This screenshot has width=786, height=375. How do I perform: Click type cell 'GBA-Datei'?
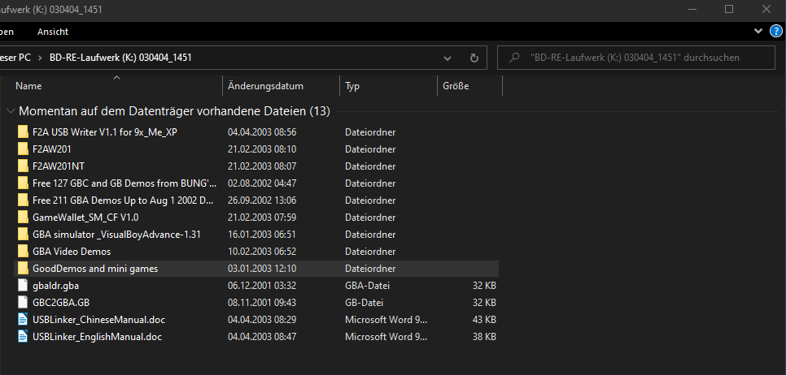[x=368, y=286]
